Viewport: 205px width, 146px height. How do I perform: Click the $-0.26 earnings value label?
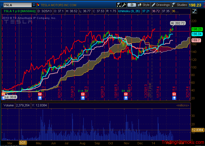coord(83,91)
